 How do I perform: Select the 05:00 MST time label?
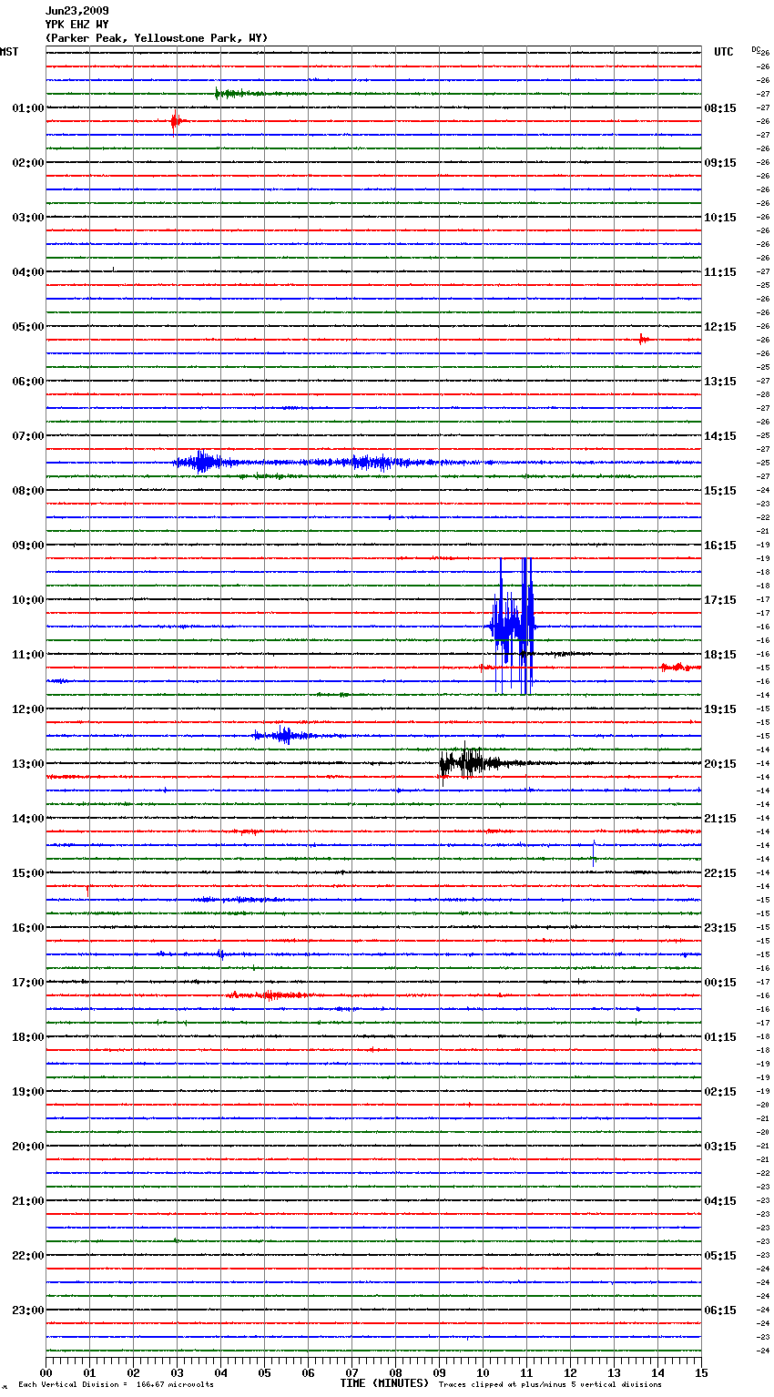pos(28,326)
